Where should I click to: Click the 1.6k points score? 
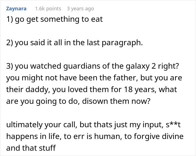pos(48,9)
